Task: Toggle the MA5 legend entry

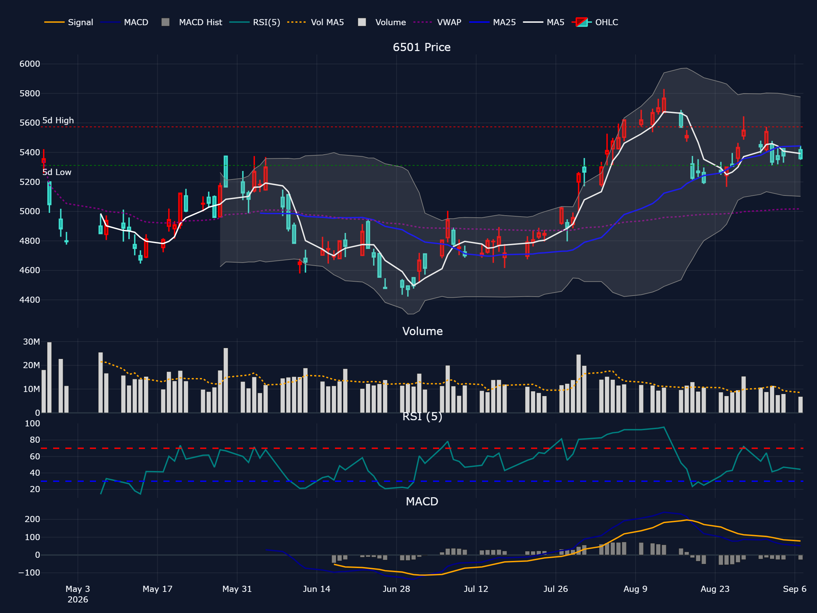Action: (x=544, y=22)
